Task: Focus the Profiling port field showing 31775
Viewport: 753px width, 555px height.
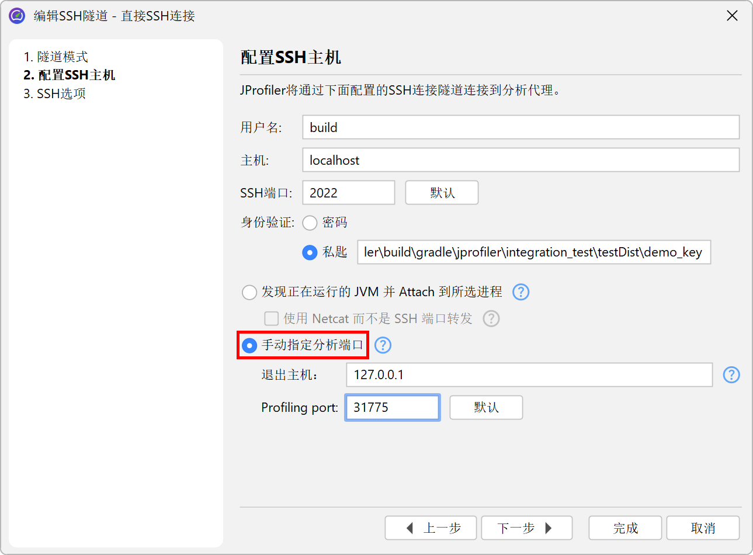Action: point(393,408)
